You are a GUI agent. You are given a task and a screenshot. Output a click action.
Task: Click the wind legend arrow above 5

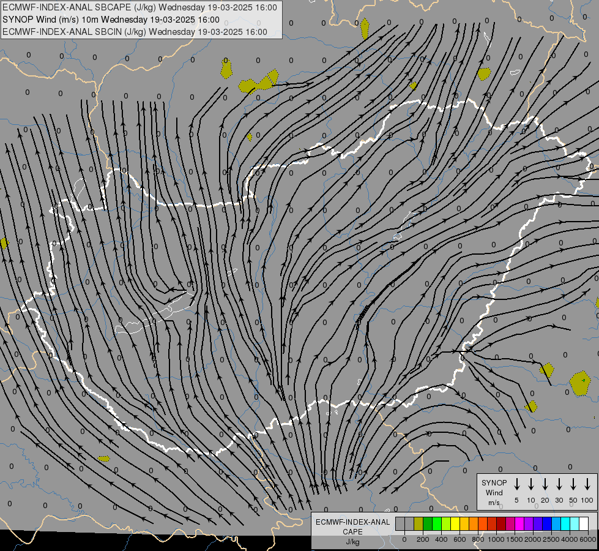point(517,484)
